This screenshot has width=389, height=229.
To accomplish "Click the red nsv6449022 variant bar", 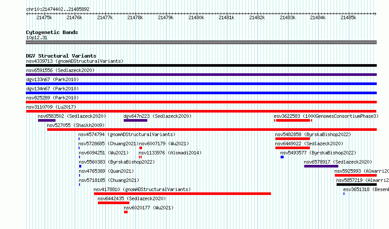I will coord(292,148).
